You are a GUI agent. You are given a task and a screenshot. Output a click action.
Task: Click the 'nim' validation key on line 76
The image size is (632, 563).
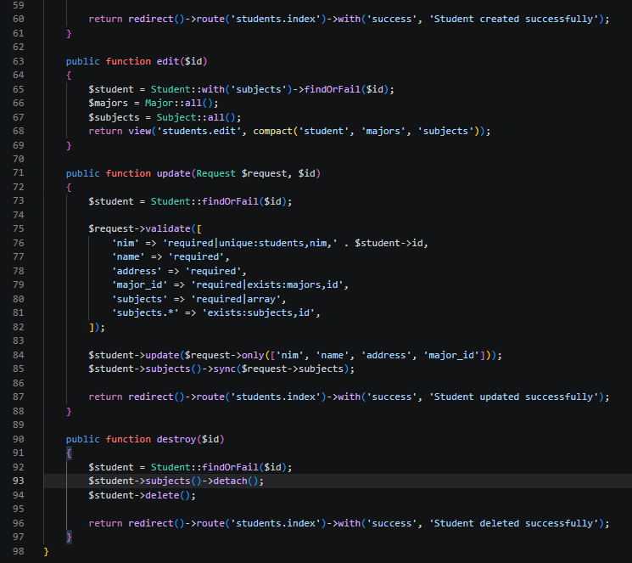pyautogui.click(x=126, y=243)
